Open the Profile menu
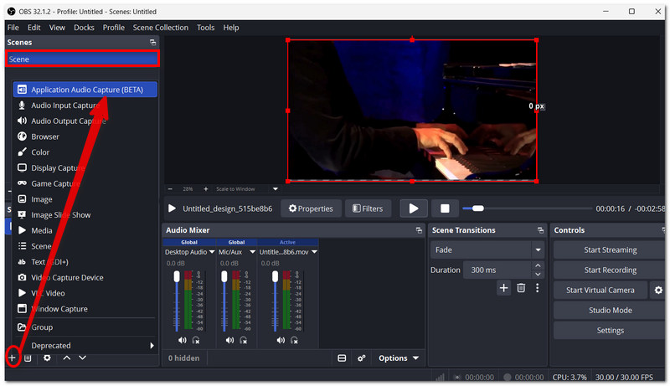The height and width of the screenshot is (386, 670). click(x=114, y=28)
